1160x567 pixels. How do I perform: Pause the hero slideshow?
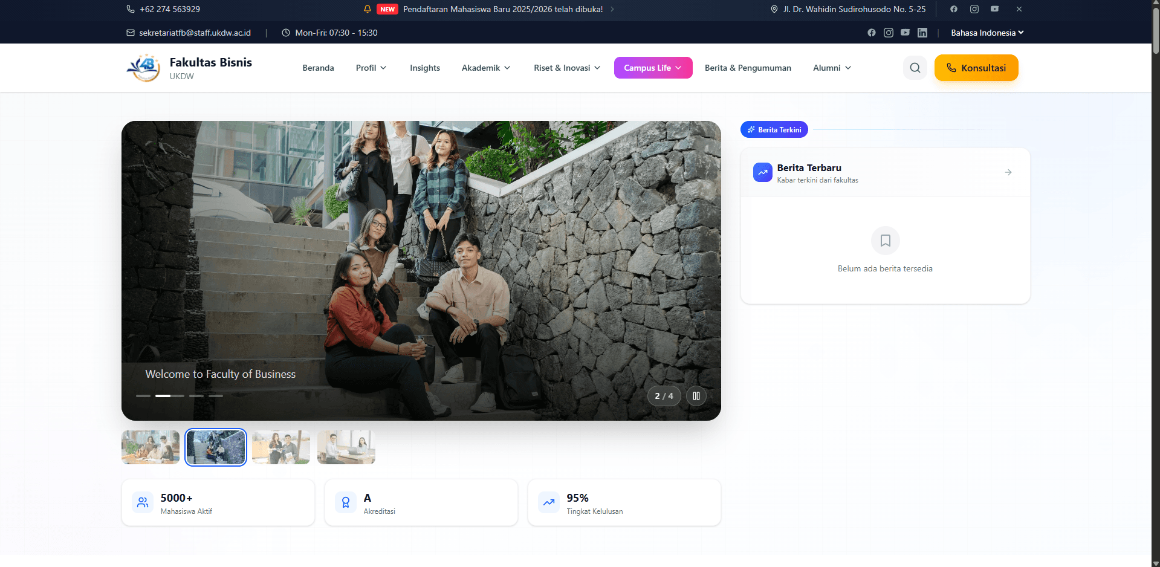[696, 396]
